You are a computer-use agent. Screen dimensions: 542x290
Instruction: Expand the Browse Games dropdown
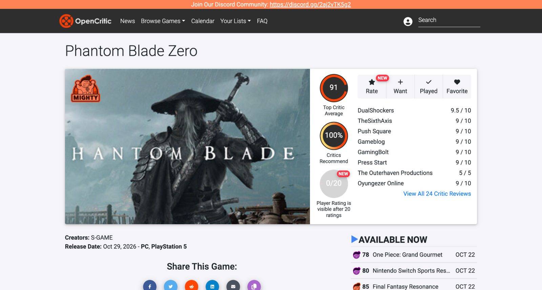(x=163, y=21)
